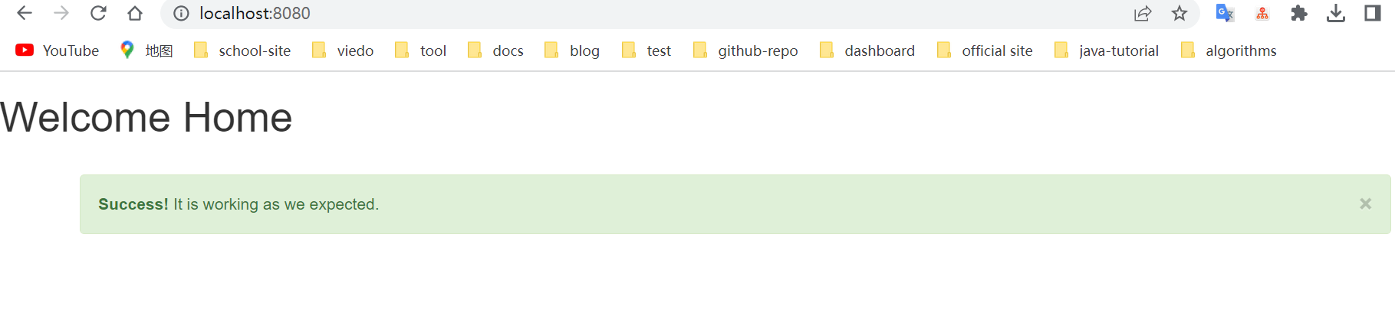Expand the github-repo bookmark folder
Screen dimensions: 1395x316
[745, 50]
